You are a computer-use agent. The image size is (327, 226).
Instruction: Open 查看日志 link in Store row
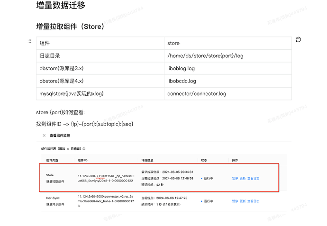(x=254, y=178)
